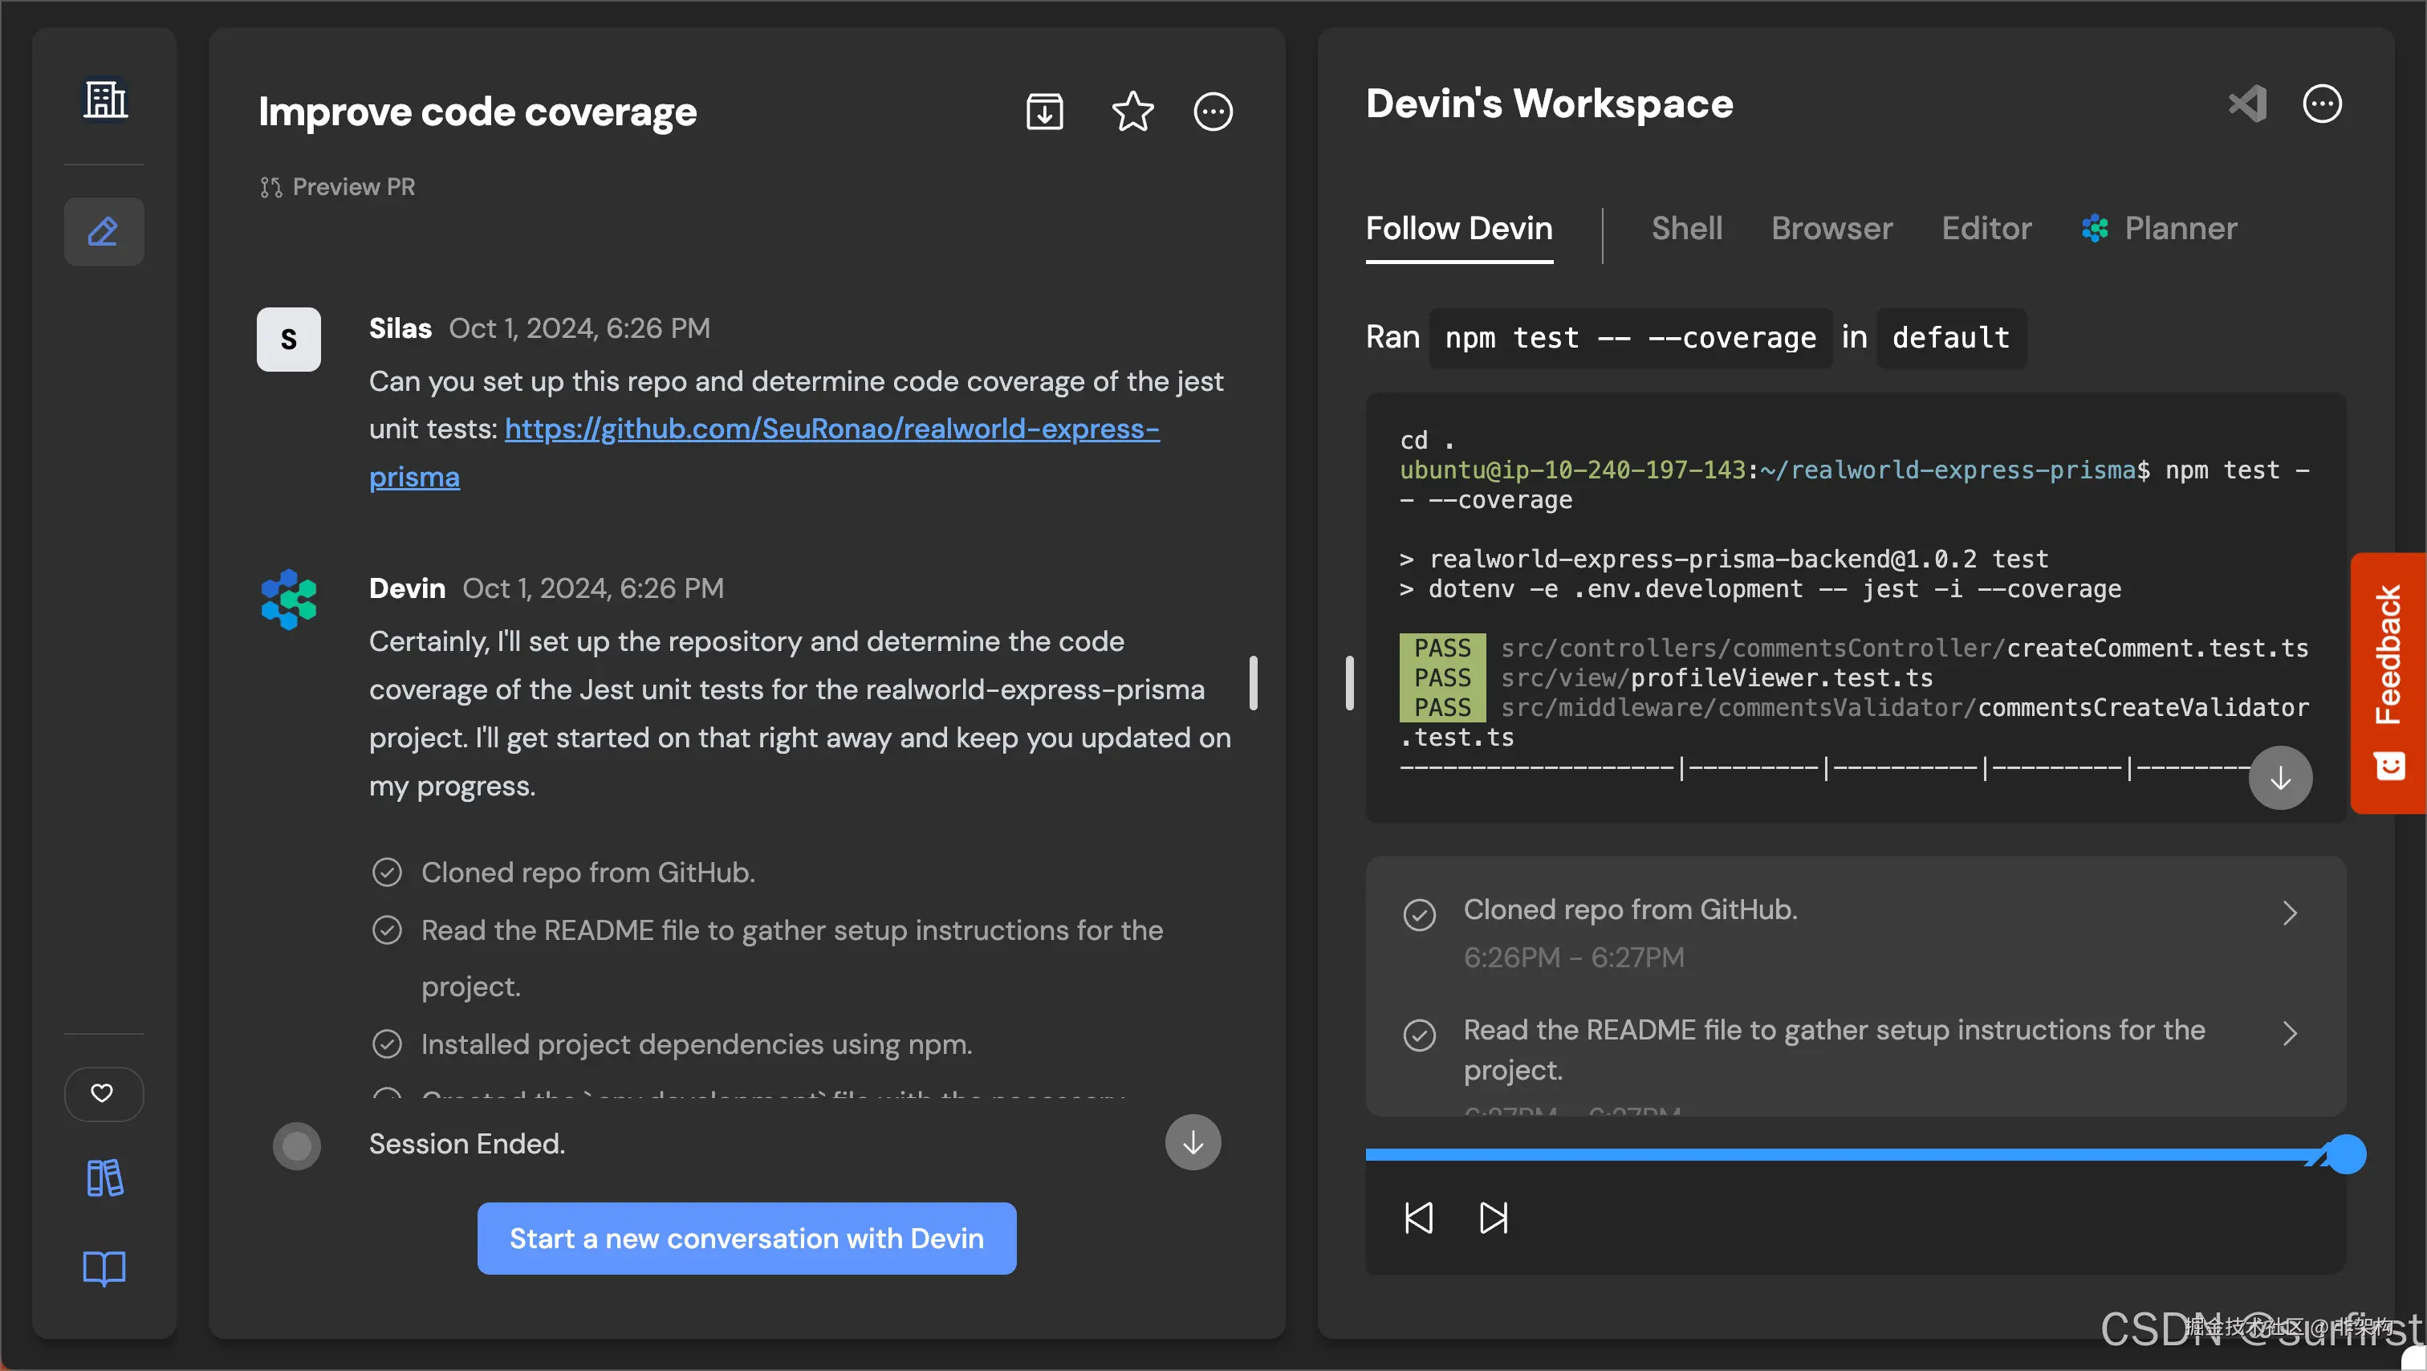The width and height of the screenshot is (2427, 1371).
Task: Open the documentation open-book icon
Action: (104, 1268)
